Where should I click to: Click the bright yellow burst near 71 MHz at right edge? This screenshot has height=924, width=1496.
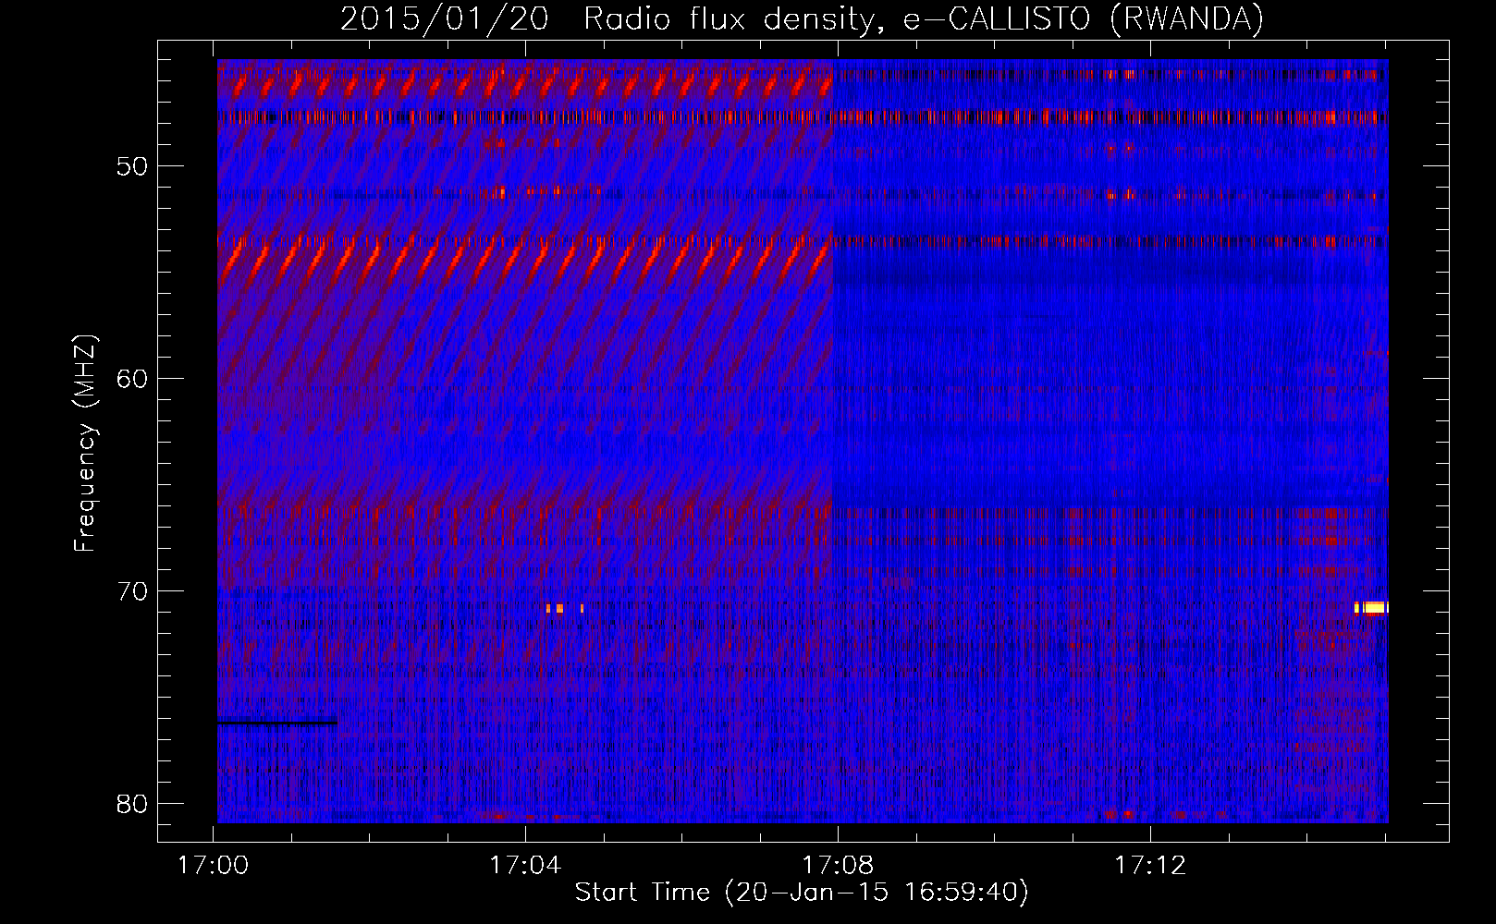(1372, 607)
